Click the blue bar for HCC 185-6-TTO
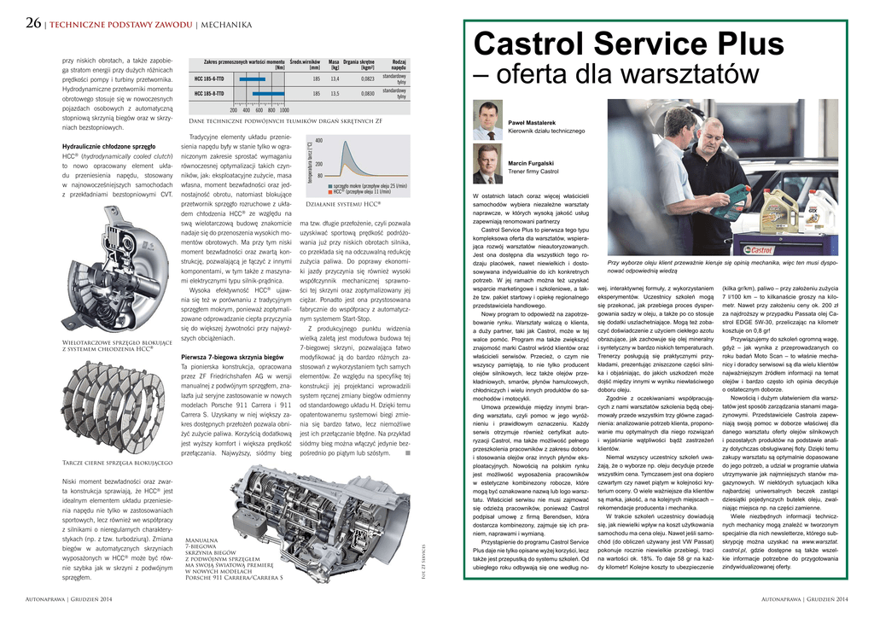Image resolution: width=874 pixels, height=618 pixels. (253, 79)
